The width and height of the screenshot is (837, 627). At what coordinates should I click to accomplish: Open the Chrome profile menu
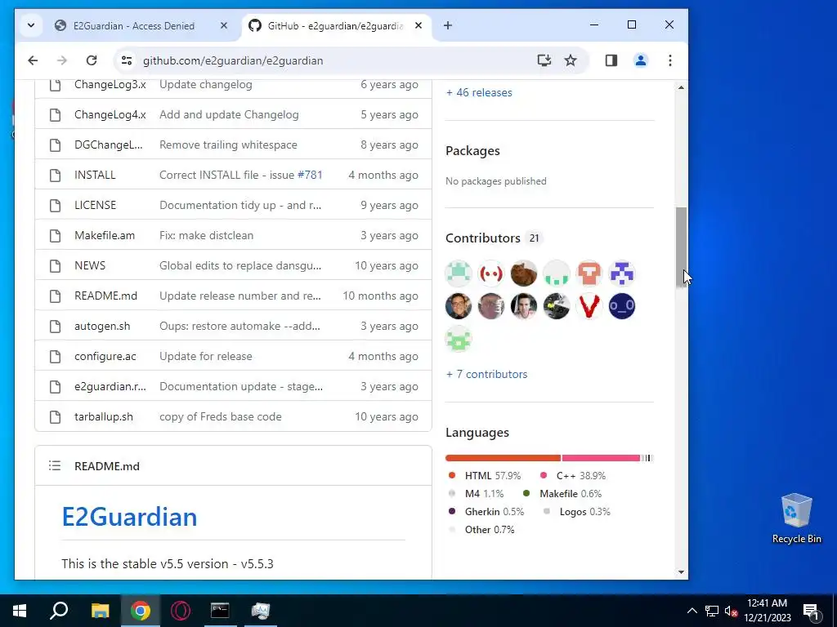(x=641, y=60)
